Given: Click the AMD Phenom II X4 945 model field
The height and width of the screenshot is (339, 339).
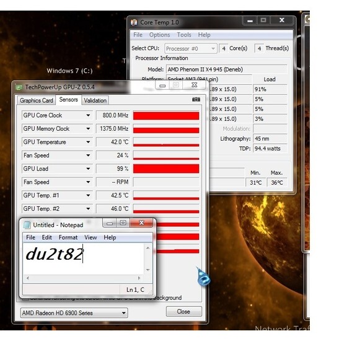Looking at the screenshot, I should [227, 69].
